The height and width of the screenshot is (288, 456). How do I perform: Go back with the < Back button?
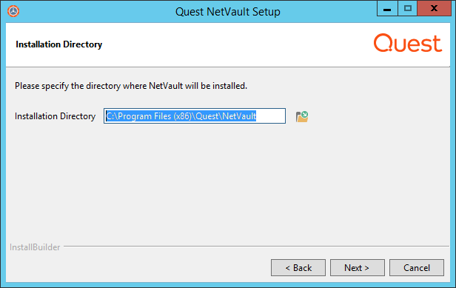click(298, 267)
